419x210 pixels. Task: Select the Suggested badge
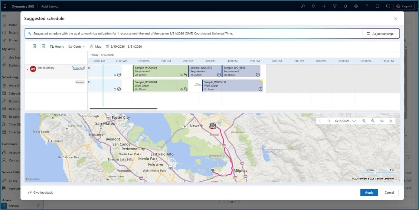click(78, 68)
